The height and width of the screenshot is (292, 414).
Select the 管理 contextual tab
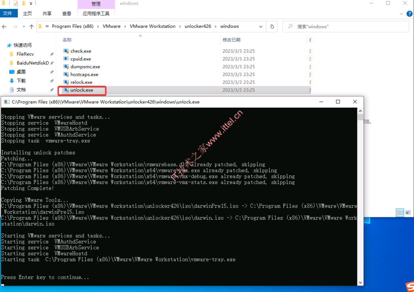click(x=96, y=4)
